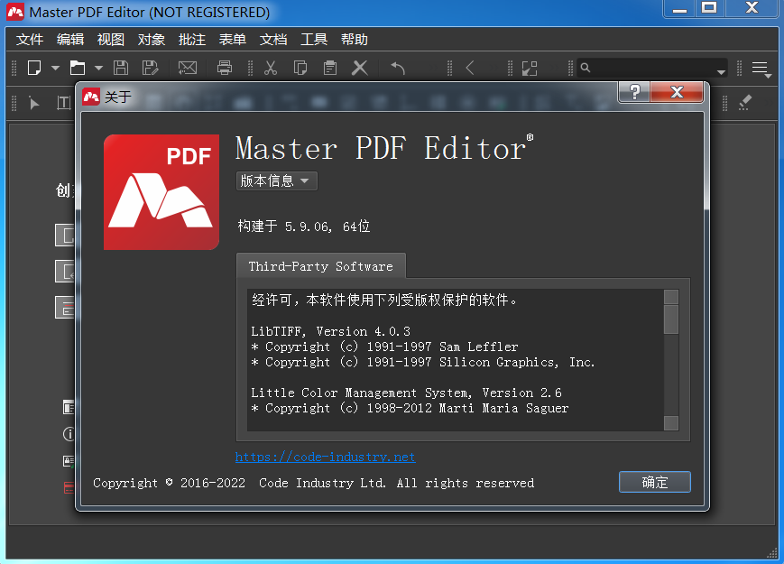Minimize the Master PDF Editor main window
784x564 pixels.
679,8
